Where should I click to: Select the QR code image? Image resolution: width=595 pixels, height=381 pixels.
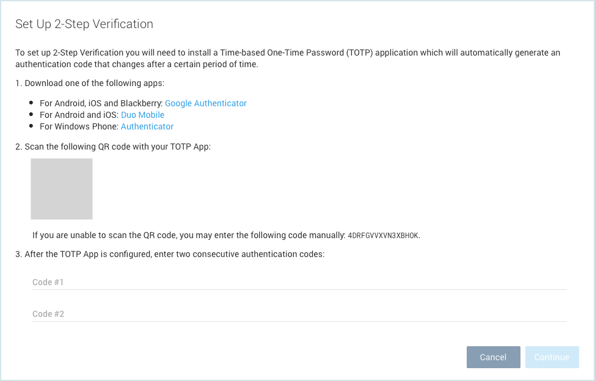(x=61, y=189)
